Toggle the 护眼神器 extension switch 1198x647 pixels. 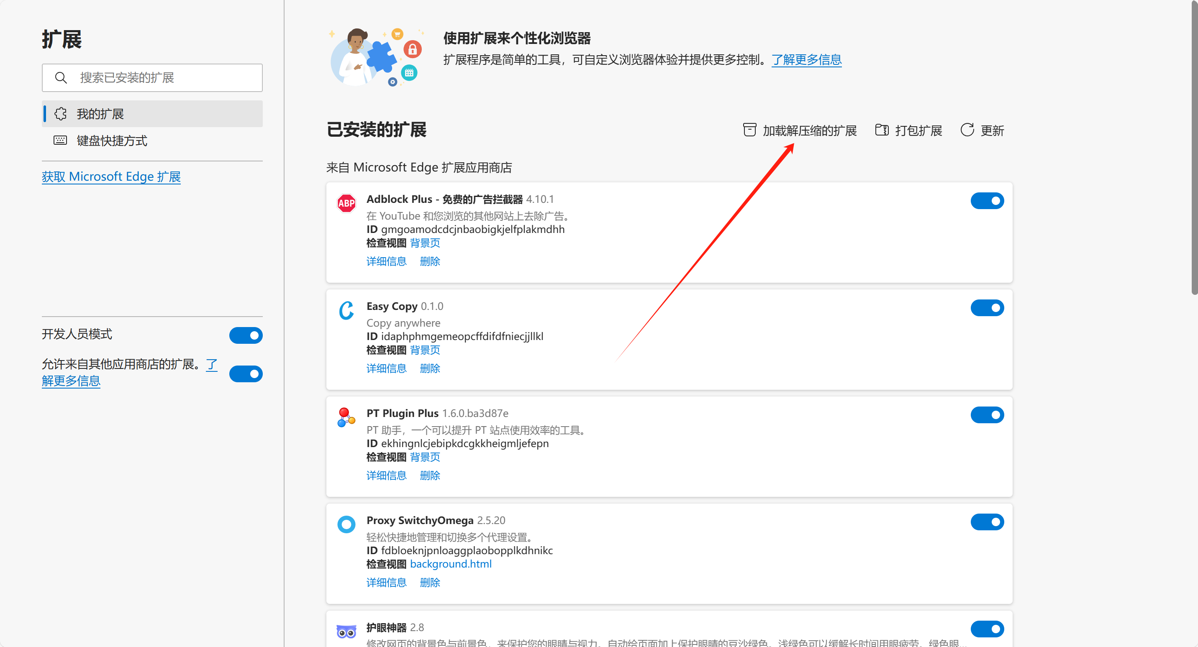click(988, 629)
